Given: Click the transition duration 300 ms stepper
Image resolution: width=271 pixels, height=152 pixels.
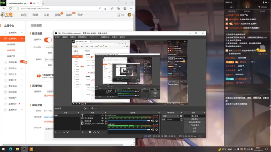Looking at the screenshot, I should point(181,120).
